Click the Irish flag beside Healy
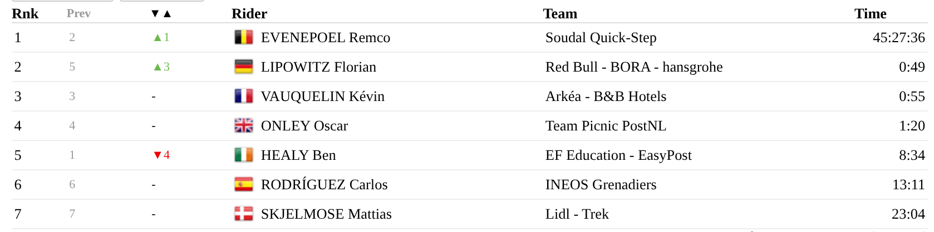This screenshot has width=934, height=232. pos(243,155)
